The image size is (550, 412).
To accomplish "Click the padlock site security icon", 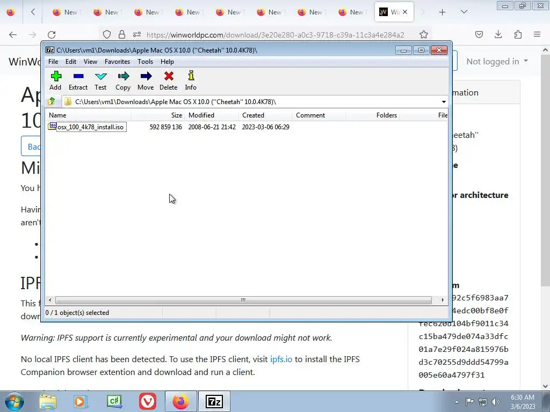I will (122, 34).
